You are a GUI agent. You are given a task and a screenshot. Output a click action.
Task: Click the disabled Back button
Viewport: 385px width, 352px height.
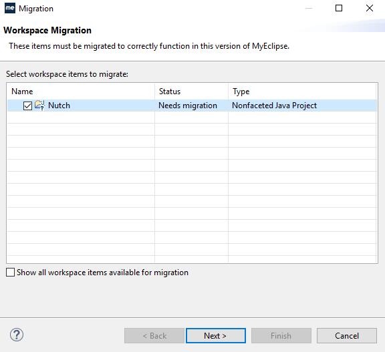point(154,335)
